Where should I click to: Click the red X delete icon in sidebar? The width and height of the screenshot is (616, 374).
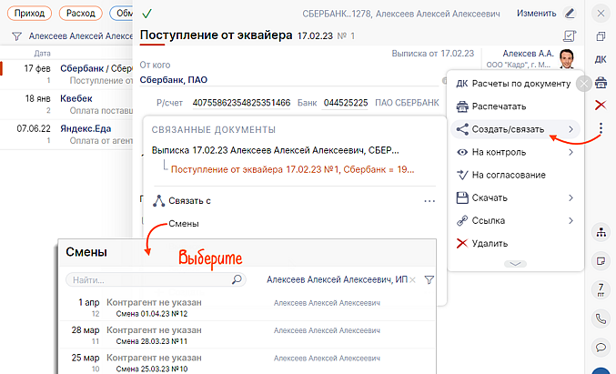click(x=601, y=106)
